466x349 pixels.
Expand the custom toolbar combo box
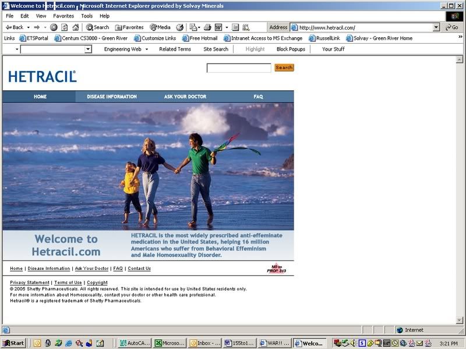pos(88,49)
